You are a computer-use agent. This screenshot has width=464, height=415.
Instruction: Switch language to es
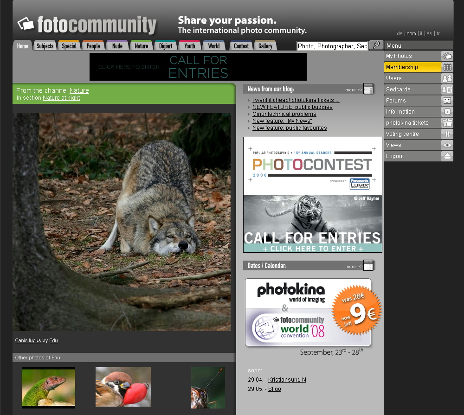[429, 34]
